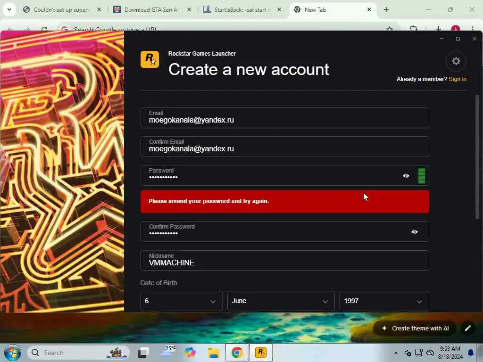
Task: Focus the Confirm Email field
Action: (284, 147)
